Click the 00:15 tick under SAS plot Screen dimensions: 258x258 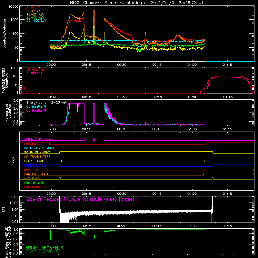pyautogui.click(x=86, y=226)
